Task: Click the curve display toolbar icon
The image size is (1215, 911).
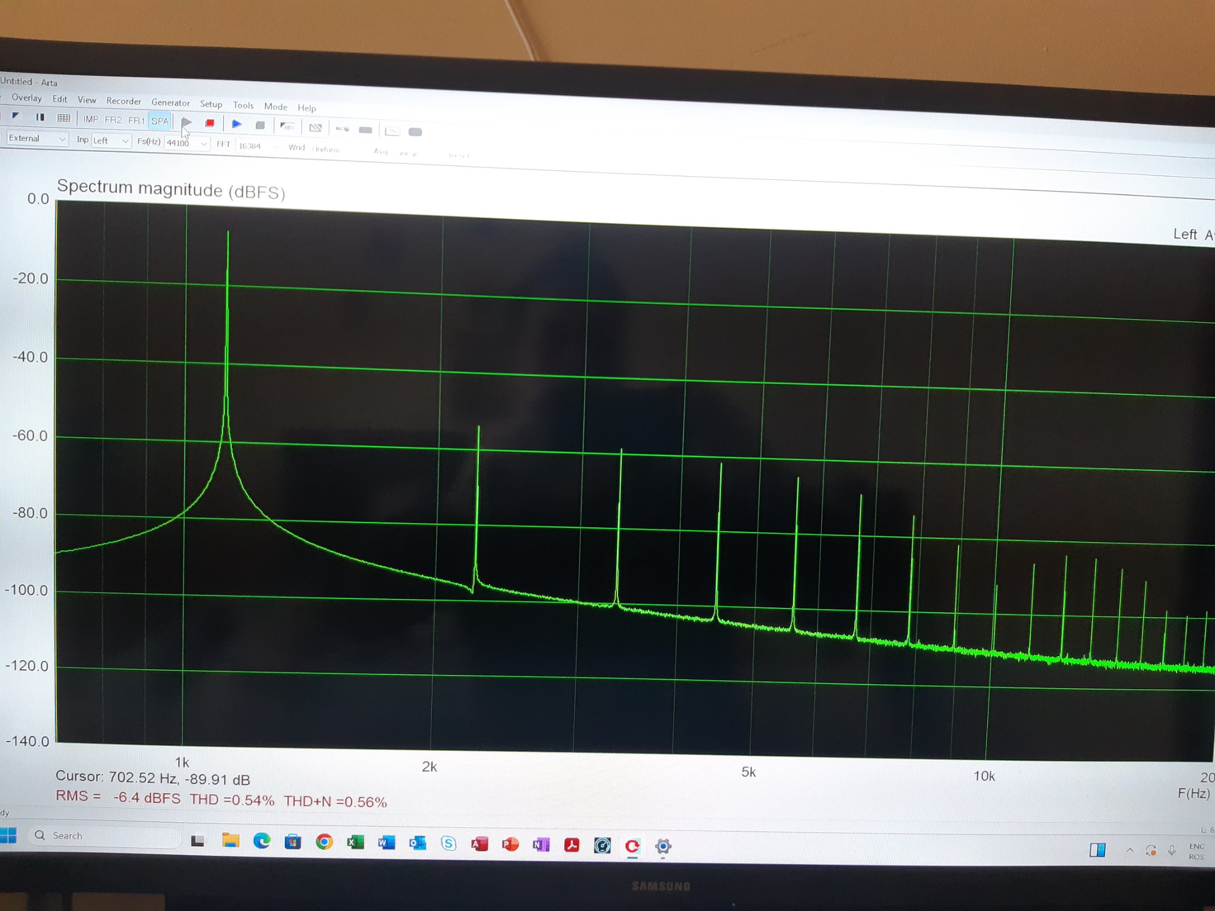Action: pyautogui.click(x=392, y=131)
